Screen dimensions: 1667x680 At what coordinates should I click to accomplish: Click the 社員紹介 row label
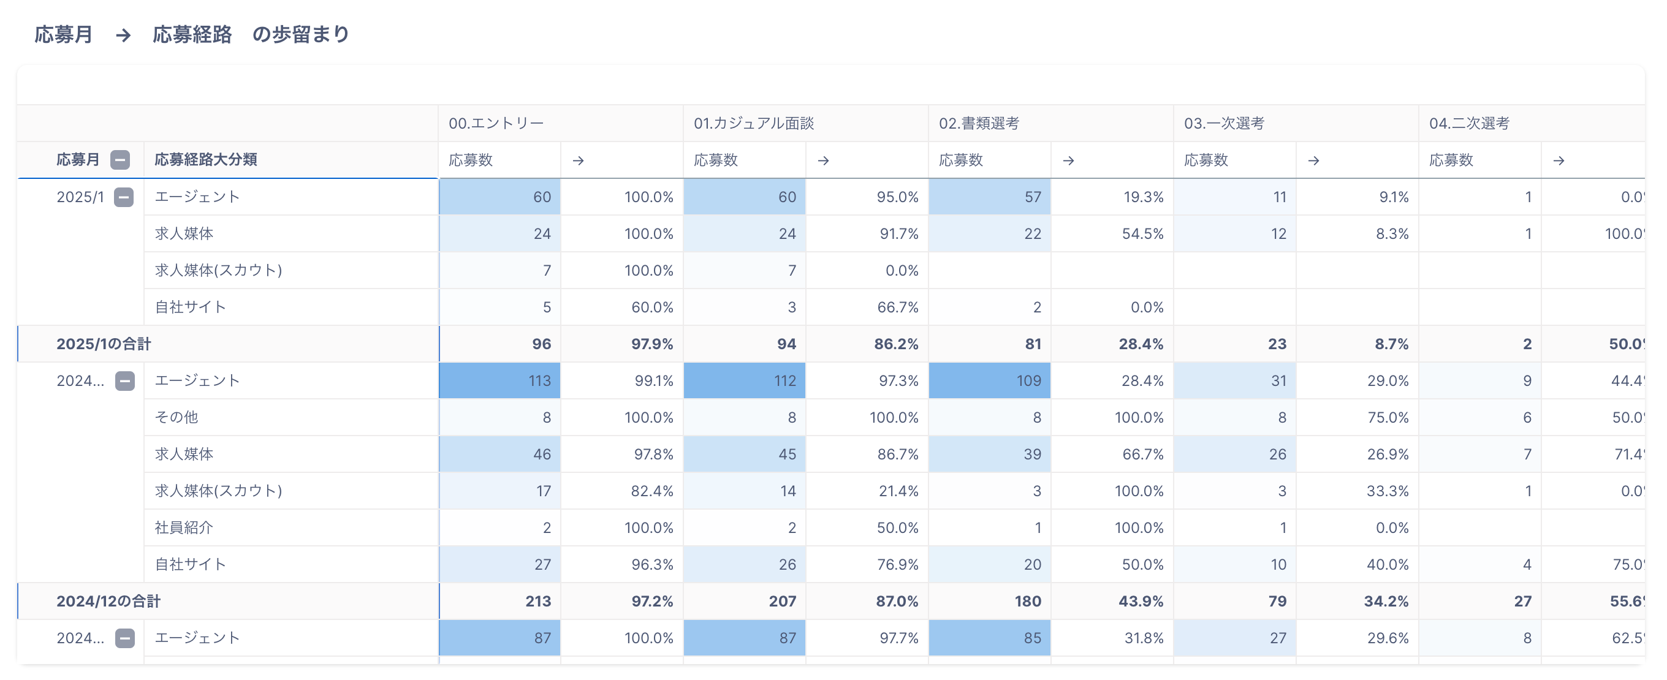(184, 527)
